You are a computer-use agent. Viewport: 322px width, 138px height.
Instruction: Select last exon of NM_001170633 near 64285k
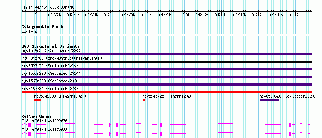pos(290,134)
